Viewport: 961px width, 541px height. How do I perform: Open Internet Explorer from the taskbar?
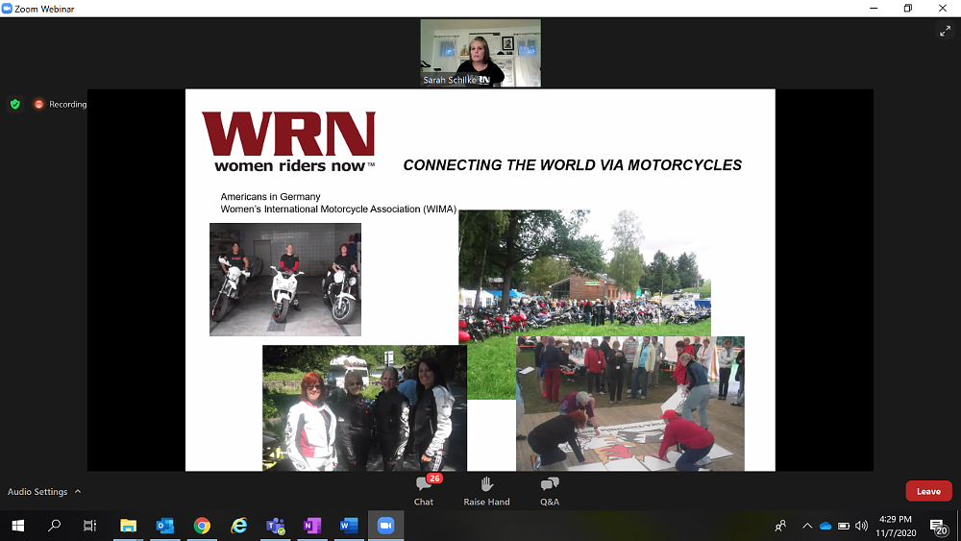click(238, 526)
